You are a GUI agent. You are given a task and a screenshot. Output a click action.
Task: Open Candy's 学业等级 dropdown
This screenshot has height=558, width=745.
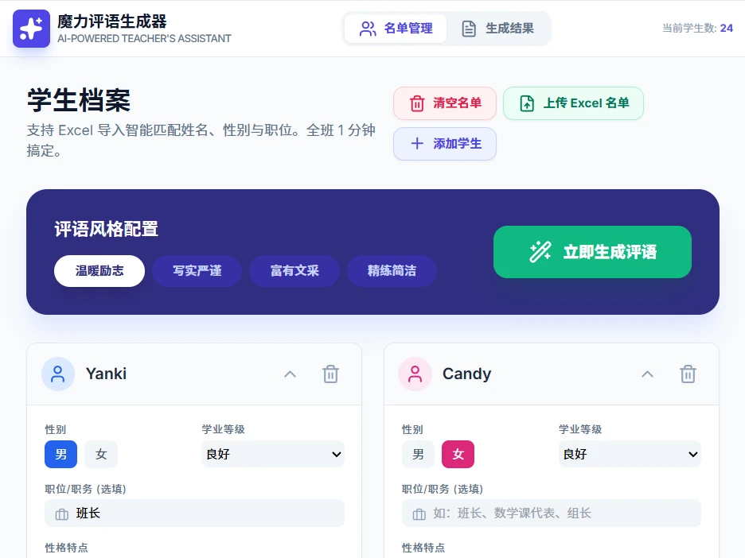(630, 455)
